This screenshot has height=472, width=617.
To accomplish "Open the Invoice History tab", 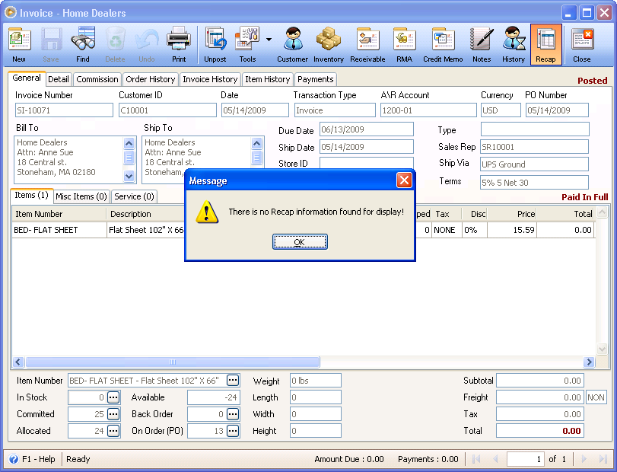I will point(210,79).
